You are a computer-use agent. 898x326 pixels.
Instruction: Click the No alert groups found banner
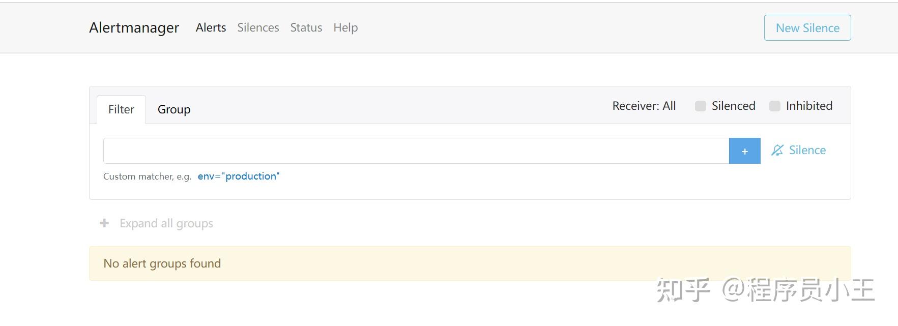click(x=162, y=263)
